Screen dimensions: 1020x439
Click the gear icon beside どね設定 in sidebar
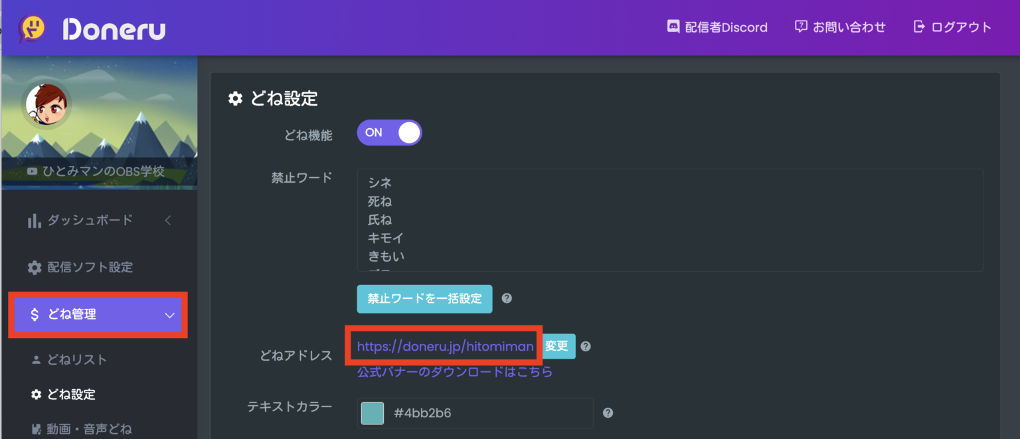[x=38, y=394]
